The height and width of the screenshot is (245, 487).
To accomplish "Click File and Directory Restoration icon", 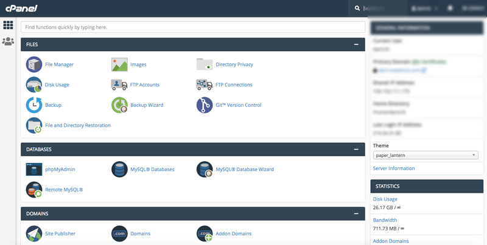I will click(x=34, y=125).
